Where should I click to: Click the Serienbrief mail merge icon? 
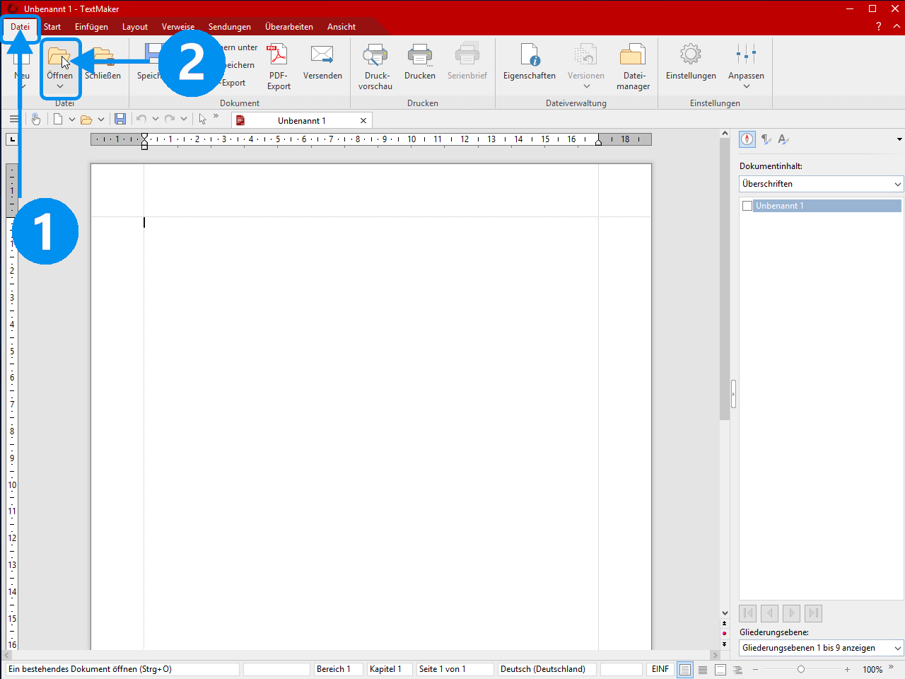(x=467, y=55)
